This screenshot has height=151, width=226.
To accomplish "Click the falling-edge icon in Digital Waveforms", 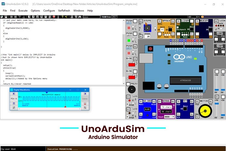I will (85, 108).
